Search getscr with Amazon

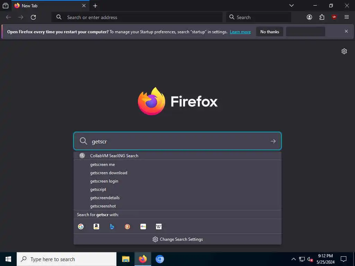[x=96, y=227]
